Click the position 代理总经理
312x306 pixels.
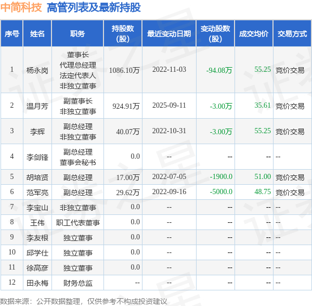[x=78, y=65]
